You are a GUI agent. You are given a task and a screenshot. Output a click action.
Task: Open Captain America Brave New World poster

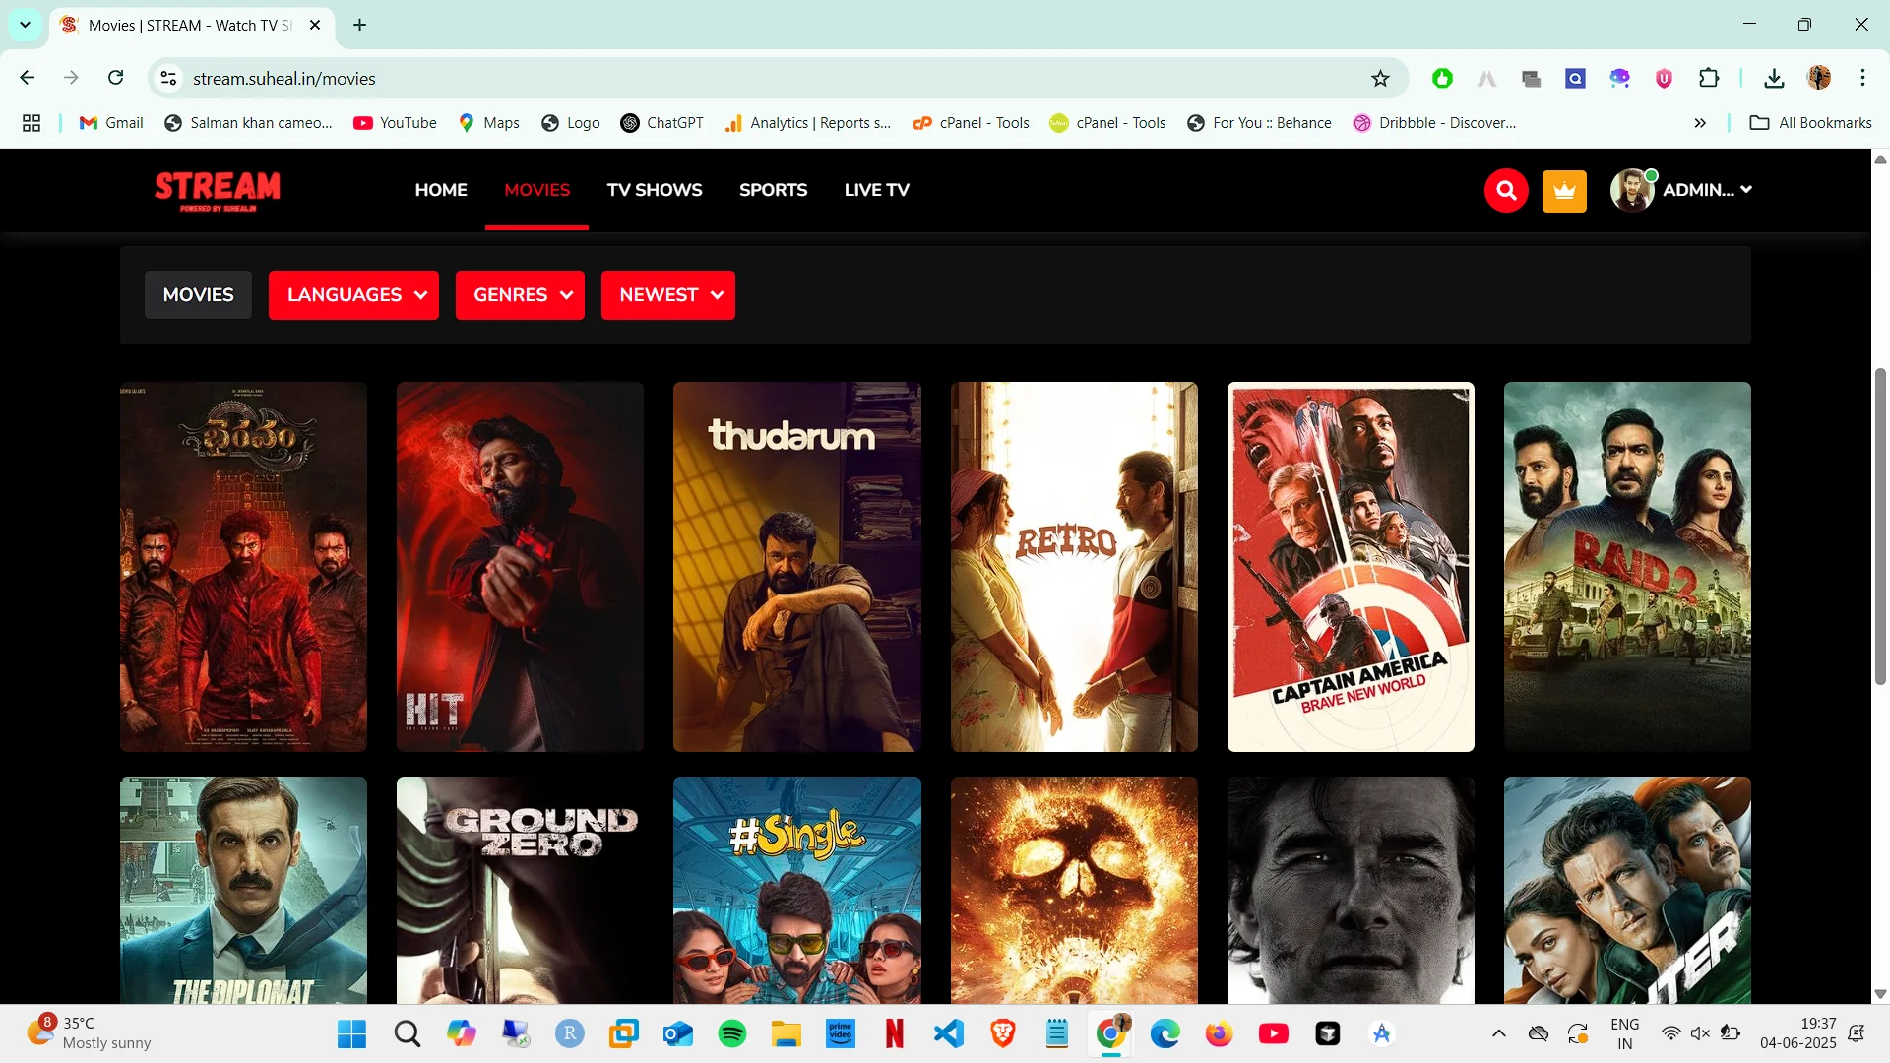point(1351,567)
